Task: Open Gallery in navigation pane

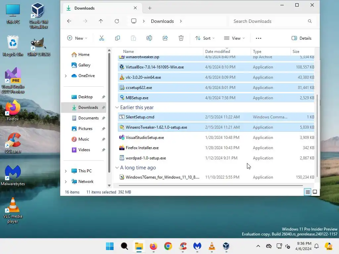Action: (x=84, y=65)
